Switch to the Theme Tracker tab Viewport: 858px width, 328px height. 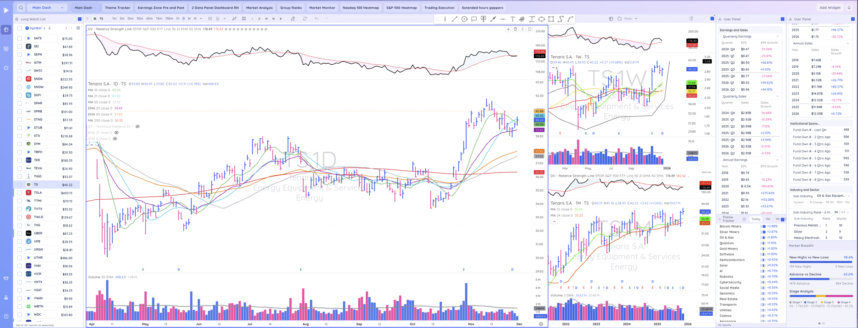tap(117, 8)
